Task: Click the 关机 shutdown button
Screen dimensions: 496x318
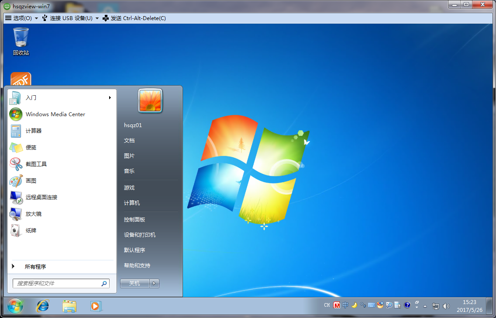Action: tap(135, 283)
